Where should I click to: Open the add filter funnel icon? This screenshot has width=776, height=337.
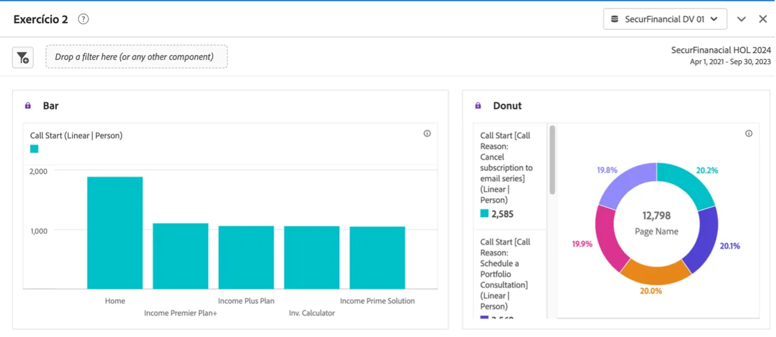[23, 57]
